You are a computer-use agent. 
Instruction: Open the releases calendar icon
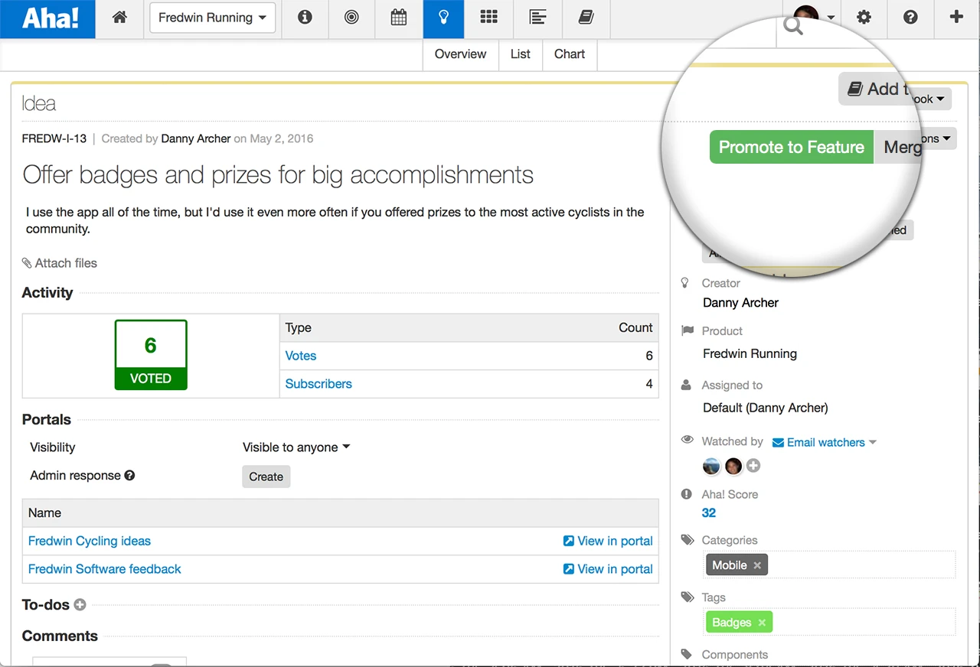coord(398,18)
